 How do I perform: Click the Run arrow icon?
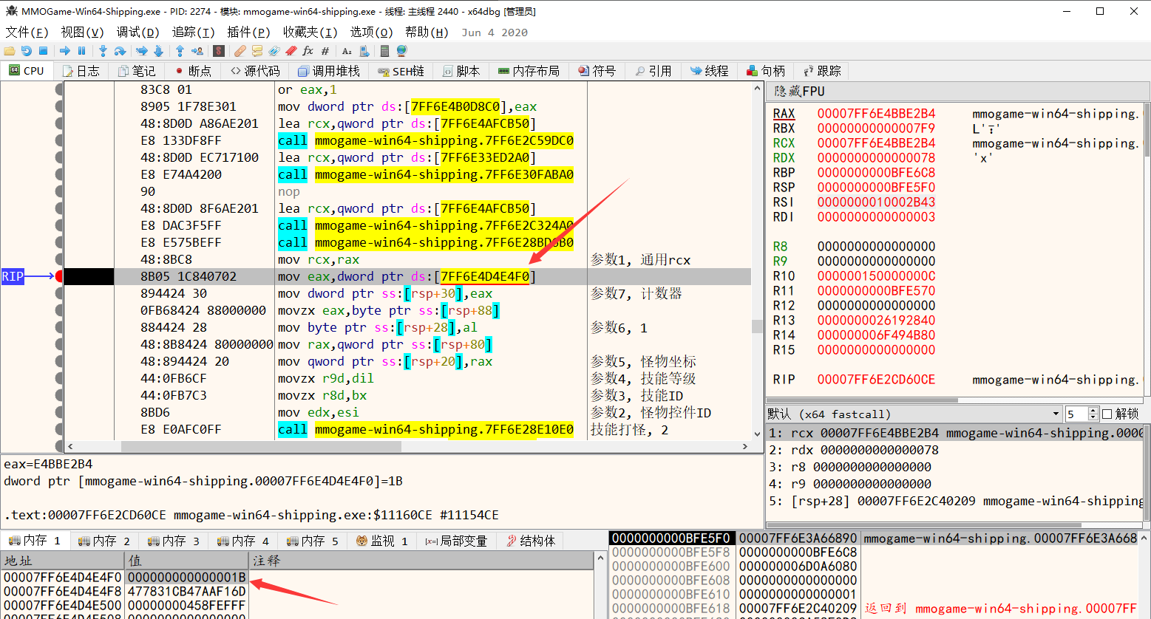point(65,51)
